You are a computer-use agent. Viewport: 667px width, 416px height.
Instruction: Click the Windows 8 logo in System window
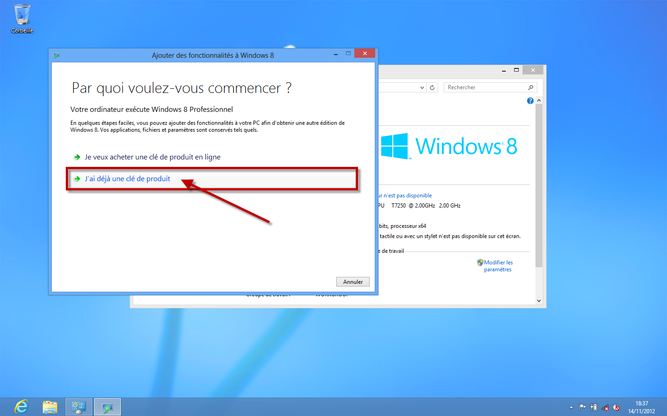449,146
